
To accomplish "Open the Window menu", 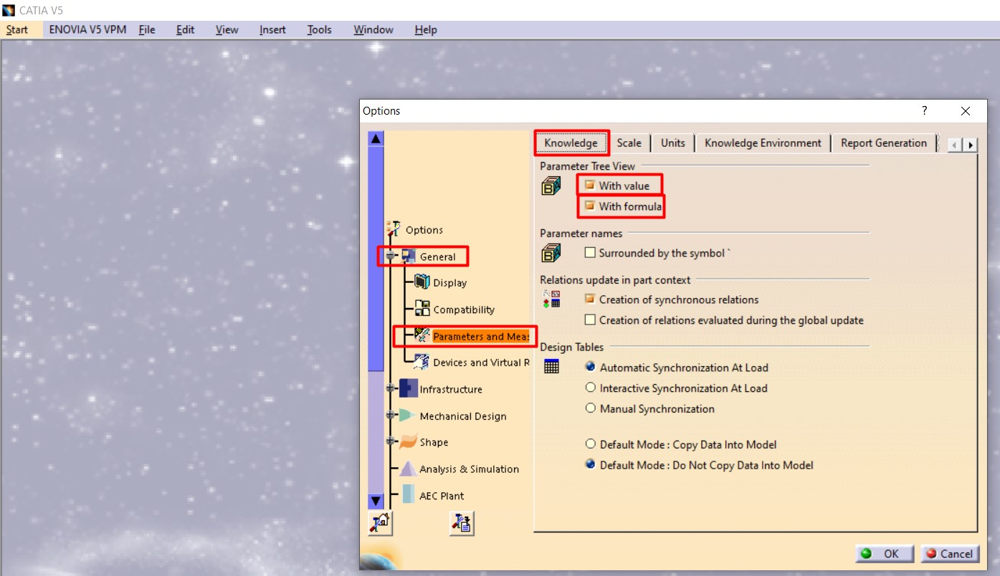I will pos(373,29).
